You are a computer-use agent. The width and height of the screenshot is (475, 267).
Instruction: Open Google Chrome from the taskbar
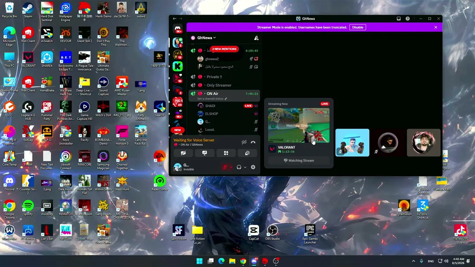tap(243, 261)
